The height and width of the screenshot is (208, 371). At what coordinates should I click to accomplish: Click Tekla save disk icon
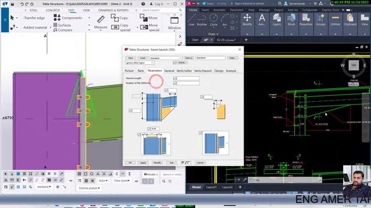point(12,4)
